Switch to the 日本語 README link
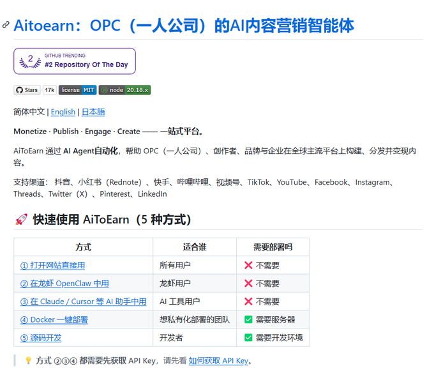Image resolution: width=434 pixels, height=375 pixels. [x=93, y=112]
